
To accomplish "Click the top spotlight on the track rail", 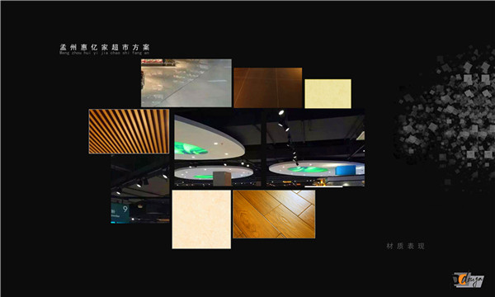I will 281,112.
